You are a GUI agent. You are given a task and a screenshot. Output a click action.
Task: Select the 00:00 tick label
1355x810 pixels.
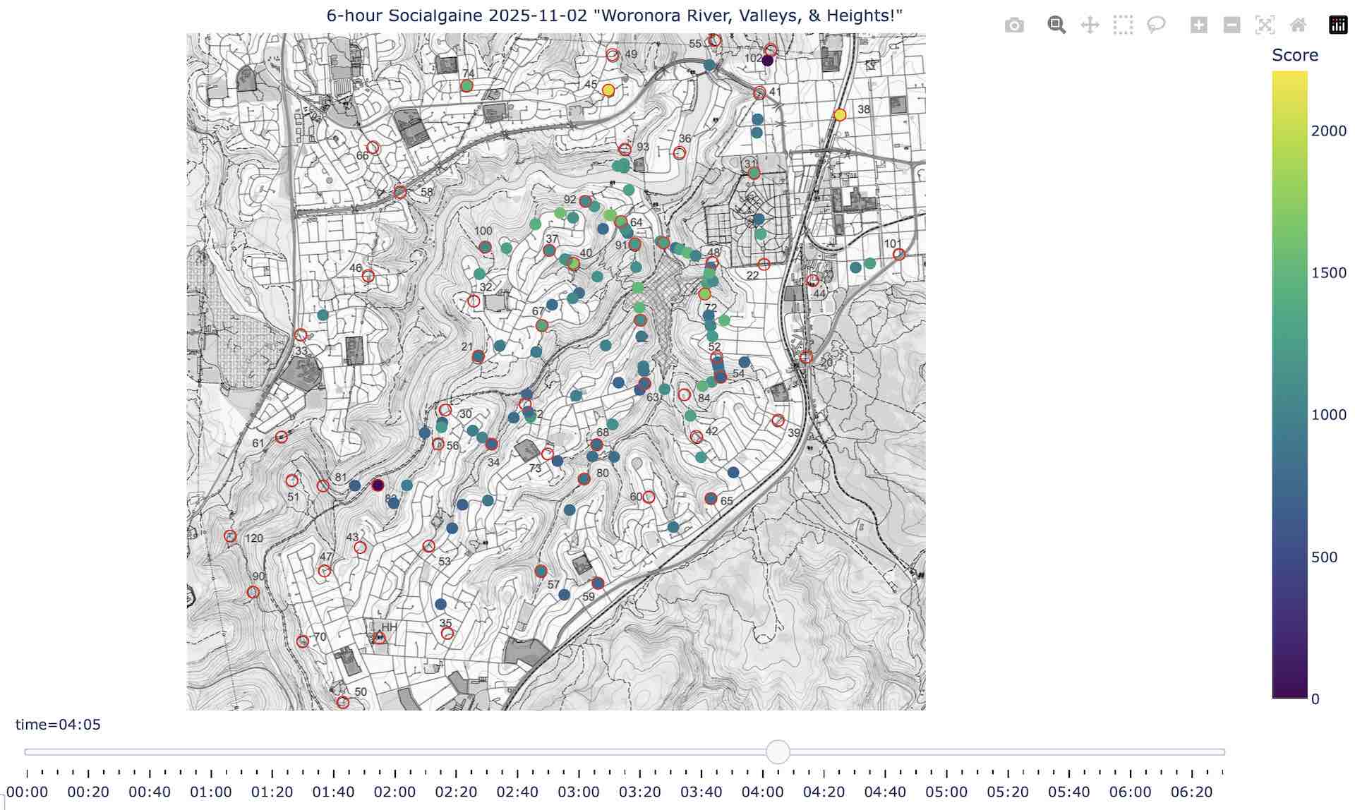click(27, 792)
